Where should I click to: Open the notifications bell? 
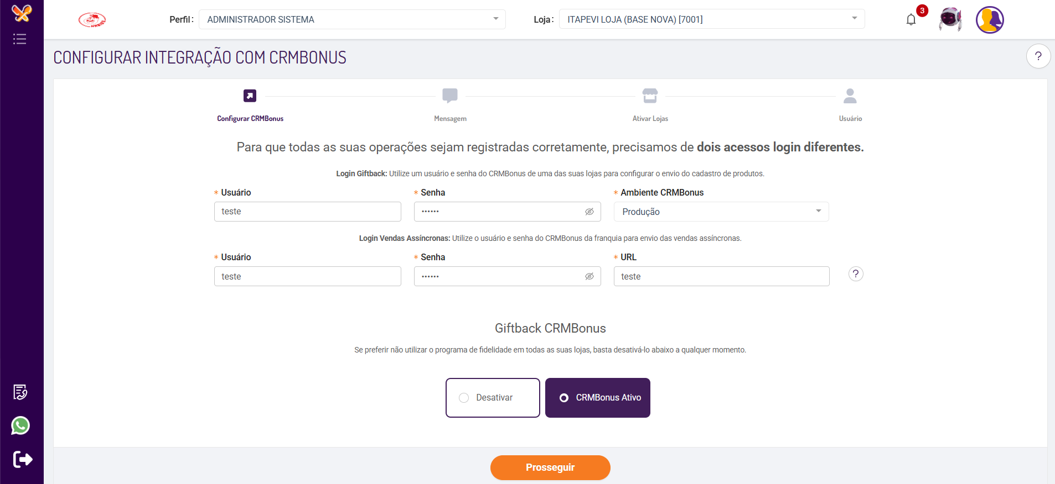pyautogui.click(x=911, y=20)
